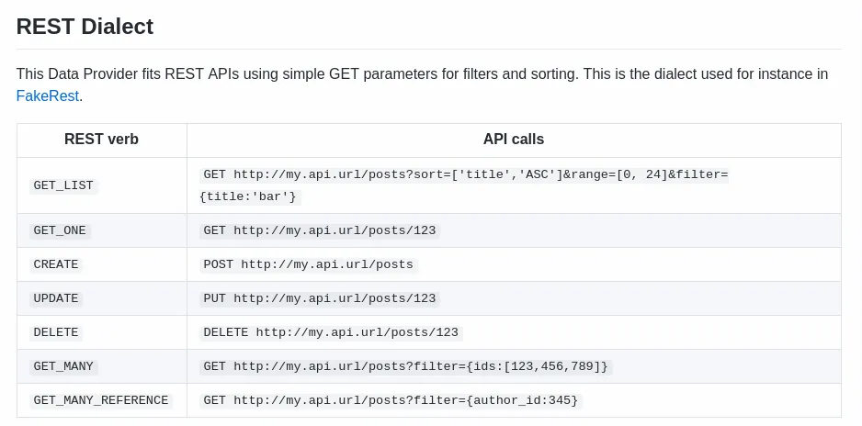Click the PUT posts/123 API call code

(319, 298)
